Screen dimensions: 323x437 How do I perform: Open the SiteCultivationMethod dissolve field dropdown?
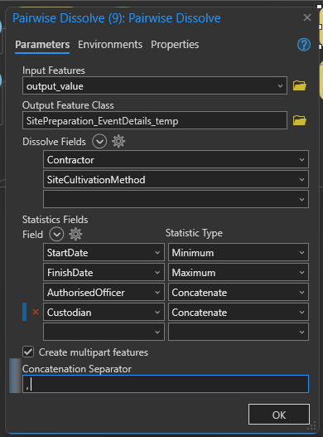point(176,179)
